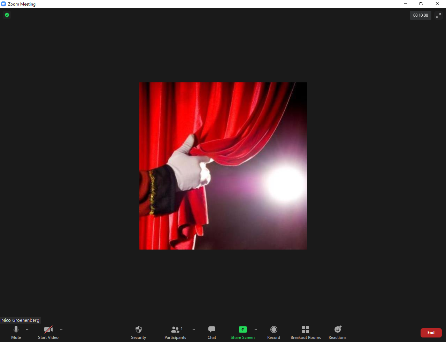Minimize the Zoom Meeting window
The width and height of the screenshot is (446, 342).
pos(406,4)
